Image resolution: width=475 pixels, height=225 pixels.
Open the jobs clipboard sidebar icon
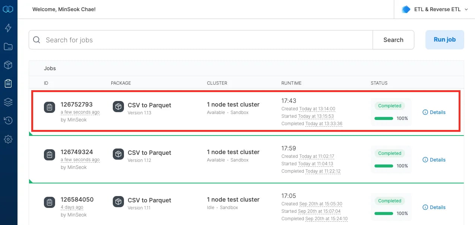click(8, 84)
